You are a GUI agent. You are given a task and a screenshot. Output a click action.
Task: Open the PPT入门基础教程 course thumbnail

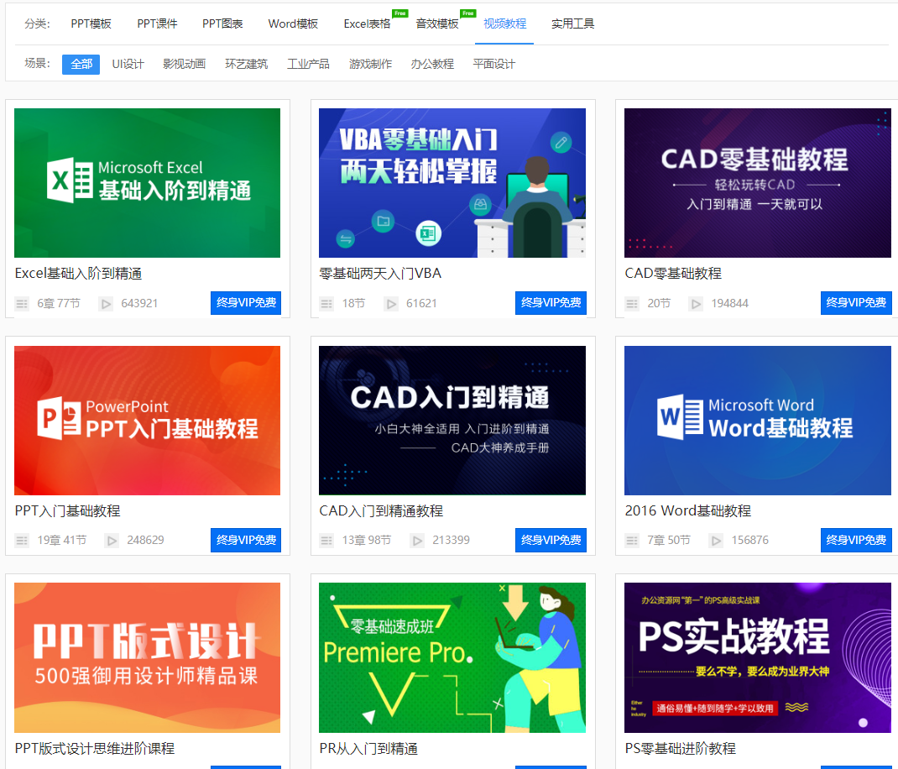(x=147, y=421)
